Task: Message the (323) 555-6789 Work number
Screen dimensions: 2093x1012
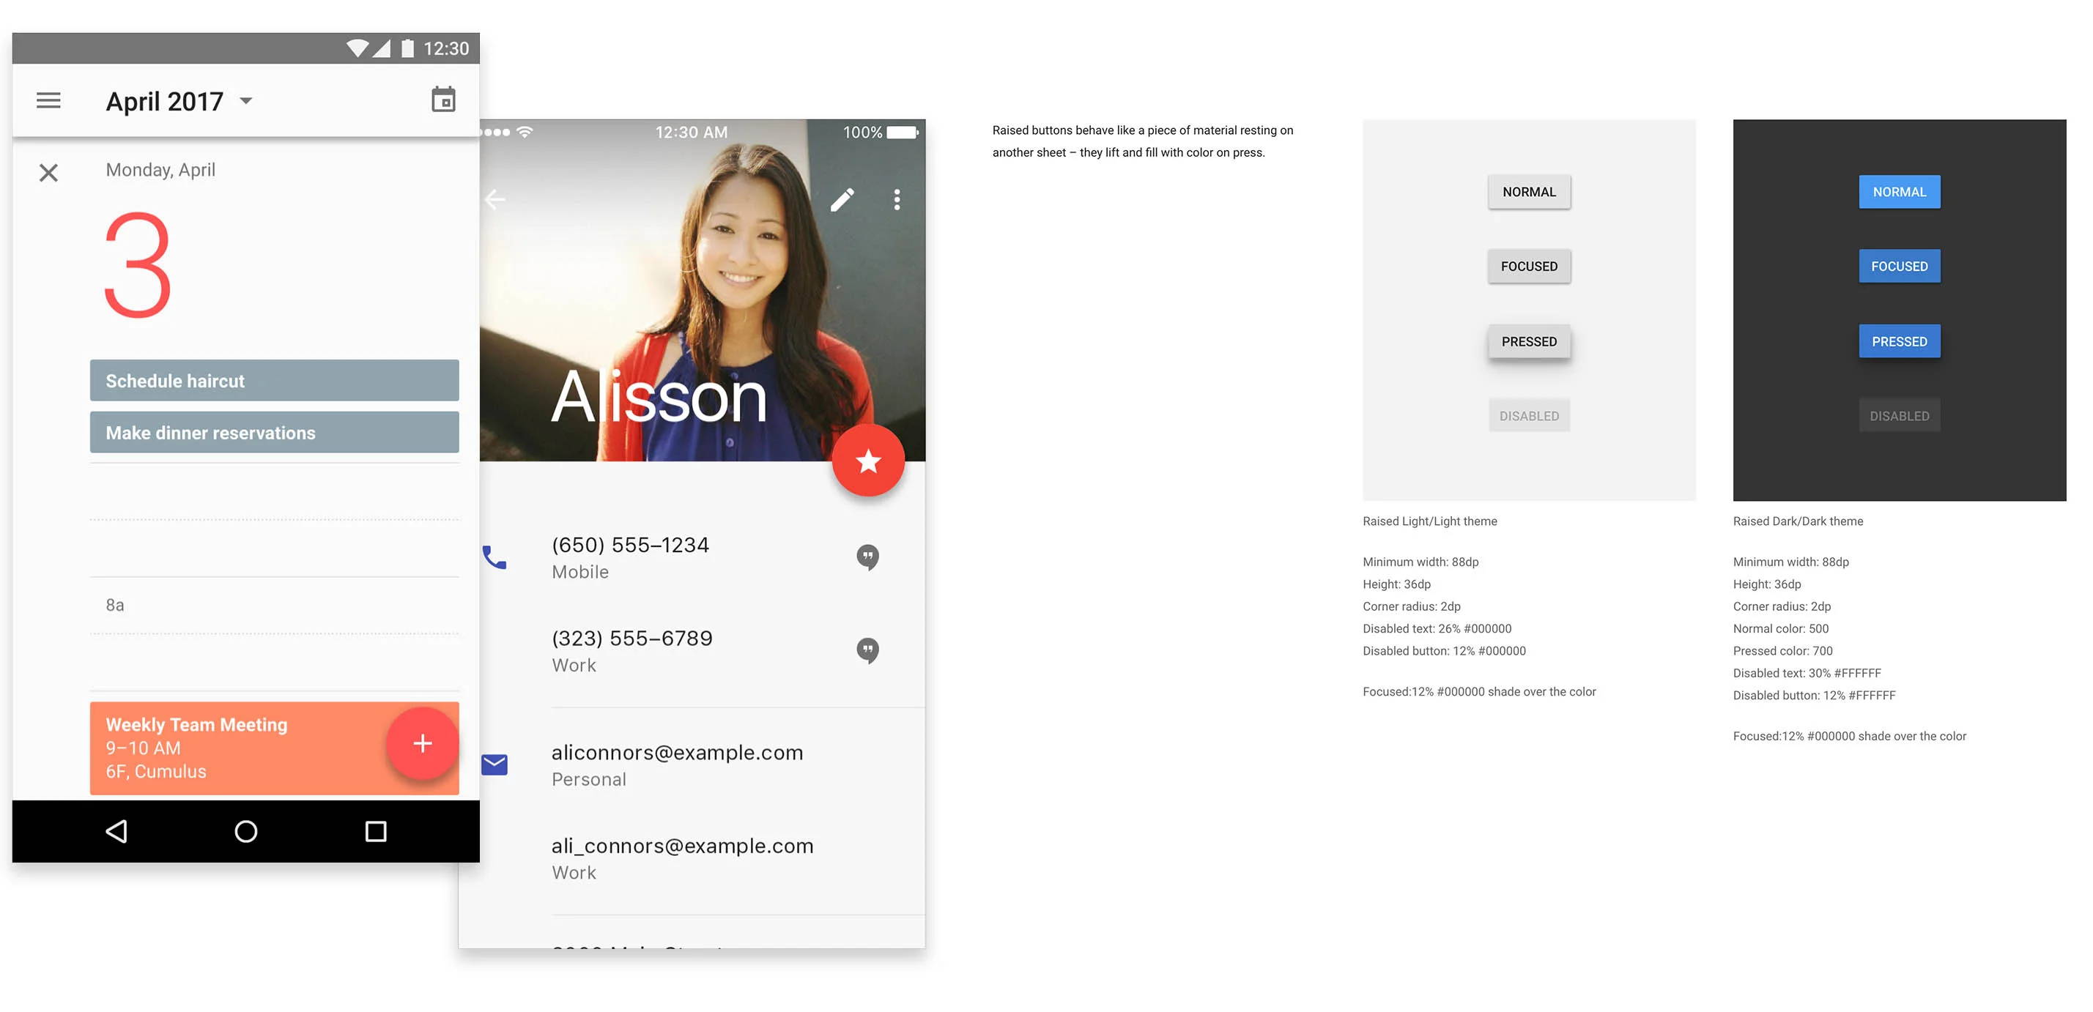Action: coord(868,650)
